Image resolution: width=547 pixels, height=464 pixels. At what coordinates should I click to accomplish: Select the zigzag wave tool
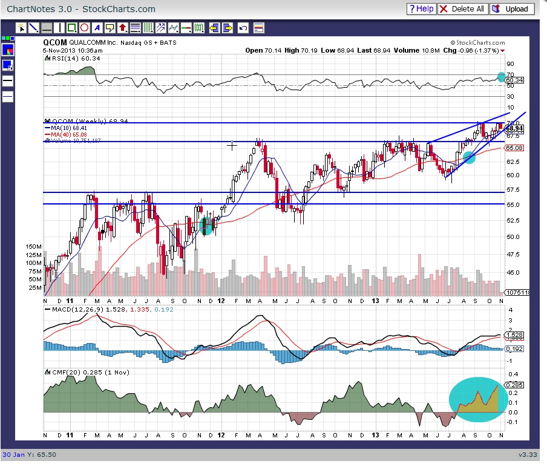(x=174, y=28)
